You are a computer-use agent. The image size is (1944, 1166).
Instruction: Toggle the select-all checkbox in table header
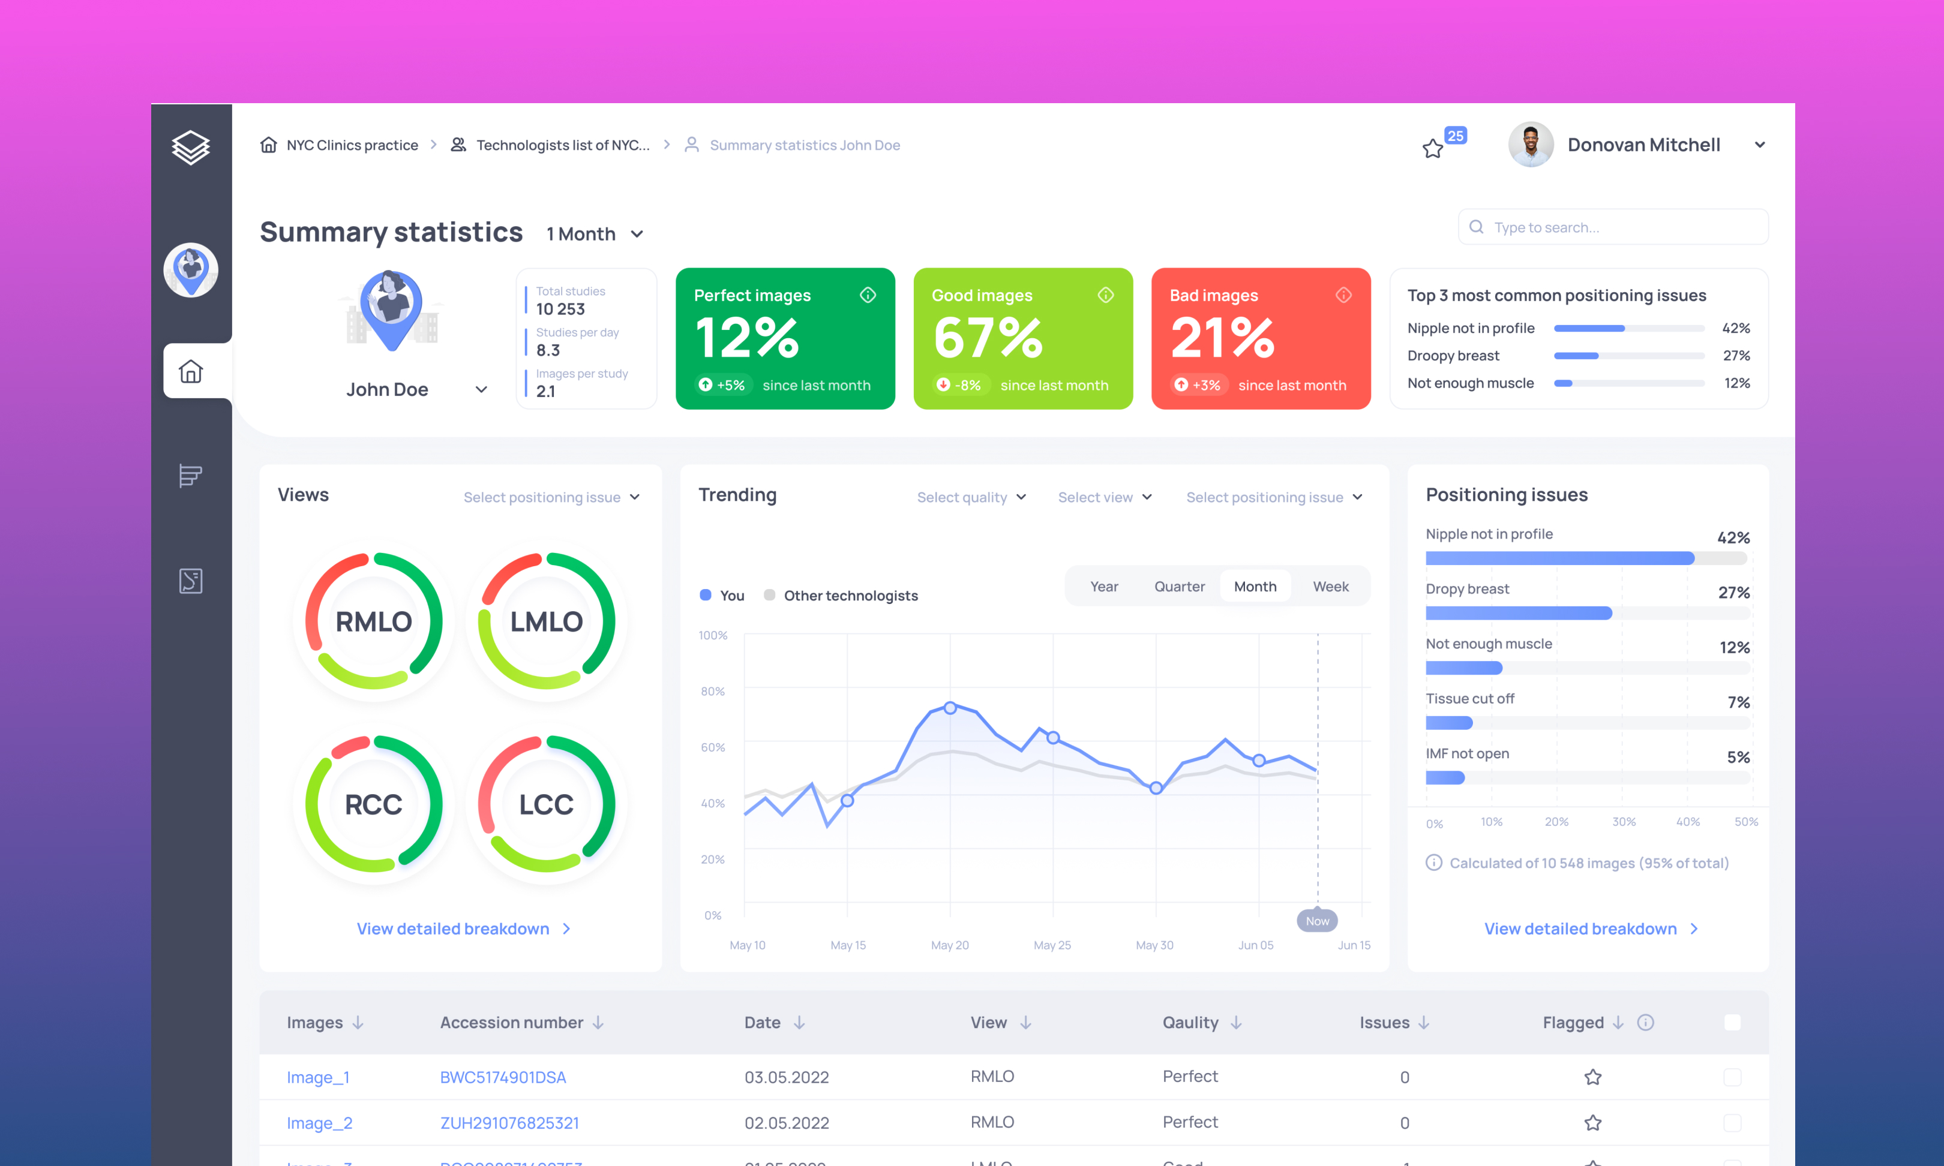point(1733,1022)
